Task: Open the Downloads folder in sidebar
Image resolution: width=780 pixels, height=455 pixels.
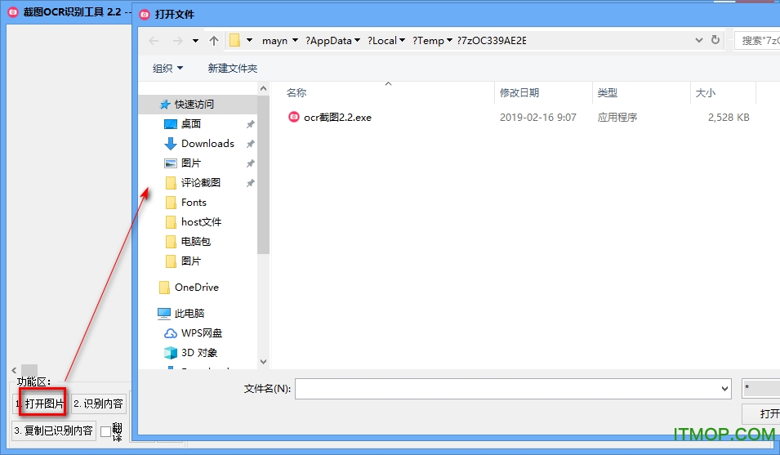Action: click(x=207, y=144)
